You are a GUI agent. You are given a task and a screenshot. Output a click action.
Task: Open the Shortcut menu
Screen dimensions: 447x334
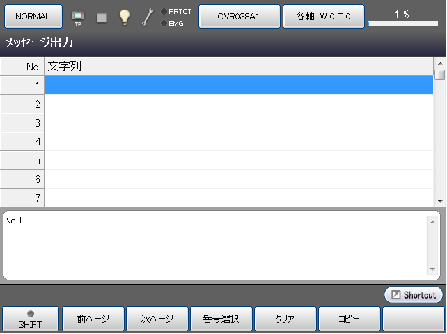pos(414,295)
